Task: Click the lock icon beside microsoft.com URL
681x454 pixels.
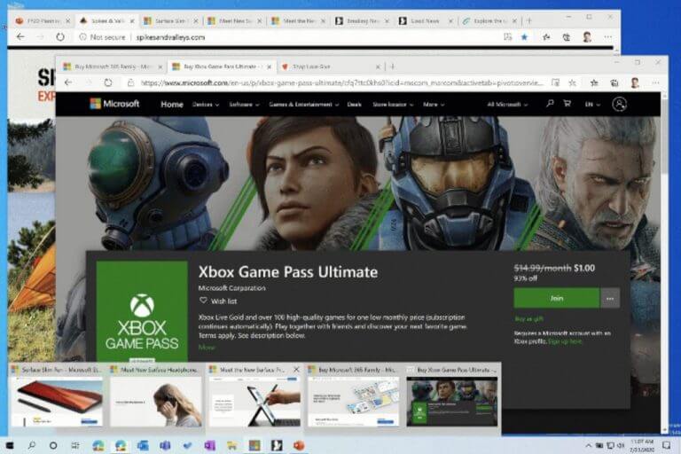Action: (130, 82)
